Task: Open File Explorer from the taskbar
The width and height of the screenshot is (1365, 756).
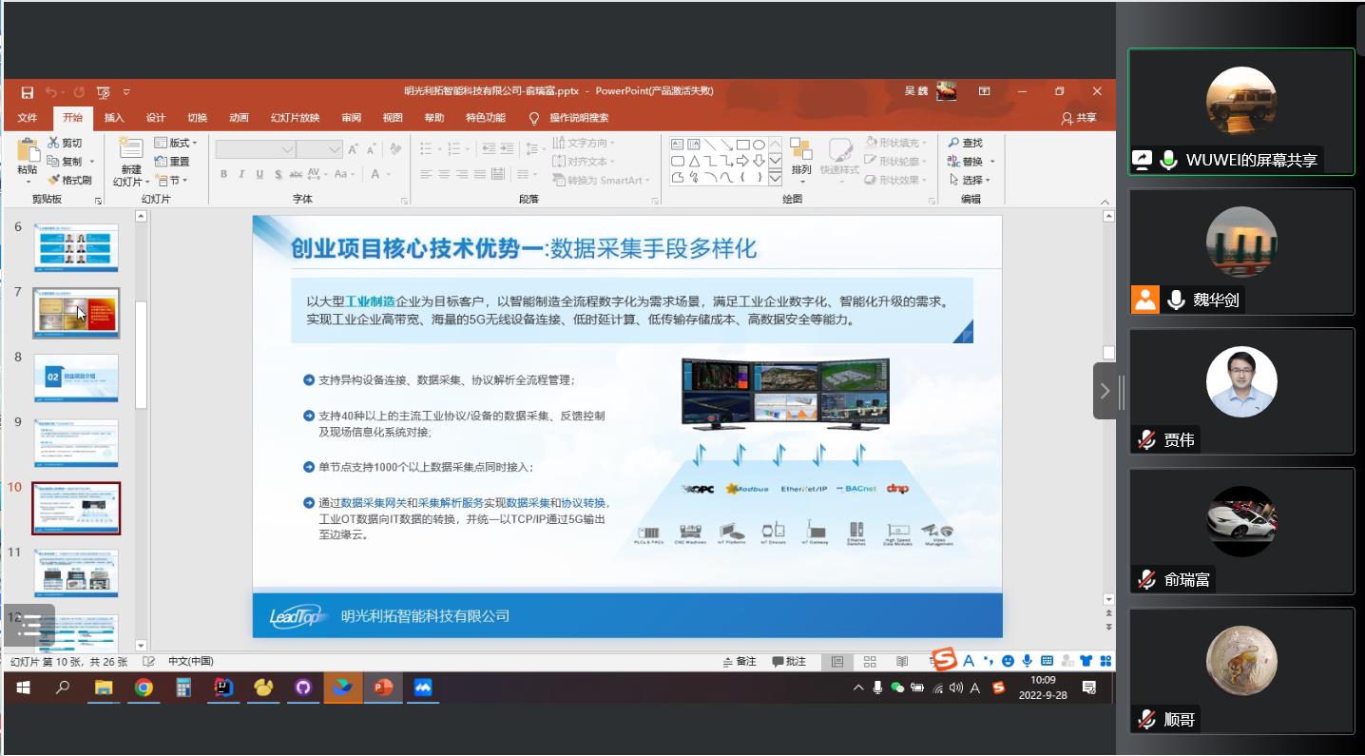Action: 104,688
